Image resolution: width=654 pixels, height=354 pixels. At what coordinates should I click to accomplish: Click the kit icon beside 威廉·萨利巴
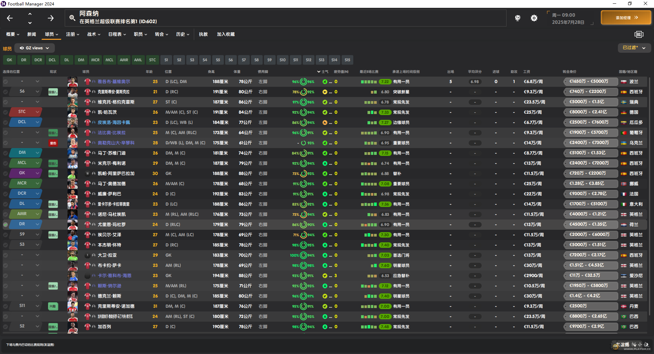pyautogui.click(x=87, y=194)
